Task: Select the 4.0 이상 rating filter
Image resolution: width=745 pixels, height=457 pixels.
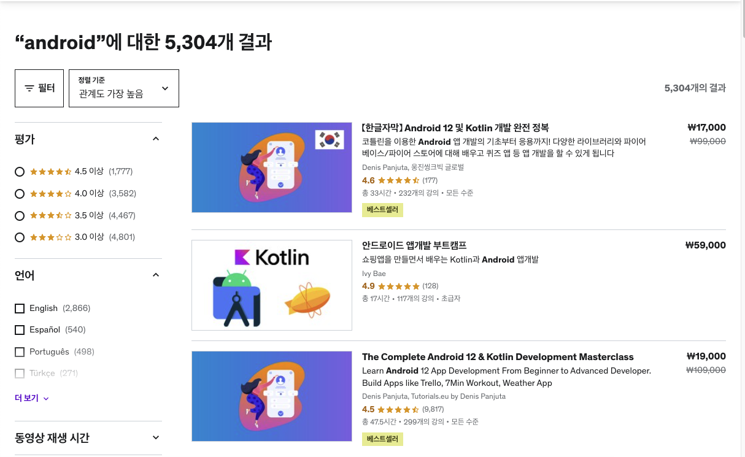Action: [x=20, y=193]
